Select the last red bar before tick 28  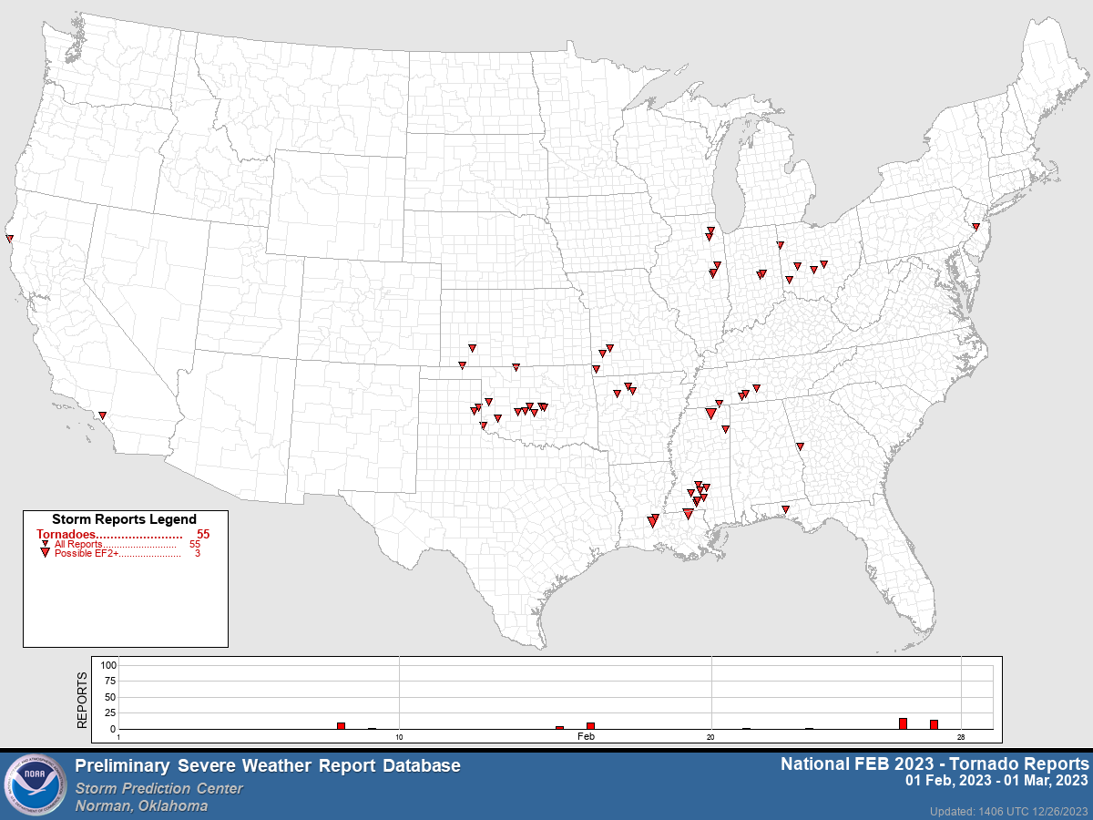(x=934, y=724)
